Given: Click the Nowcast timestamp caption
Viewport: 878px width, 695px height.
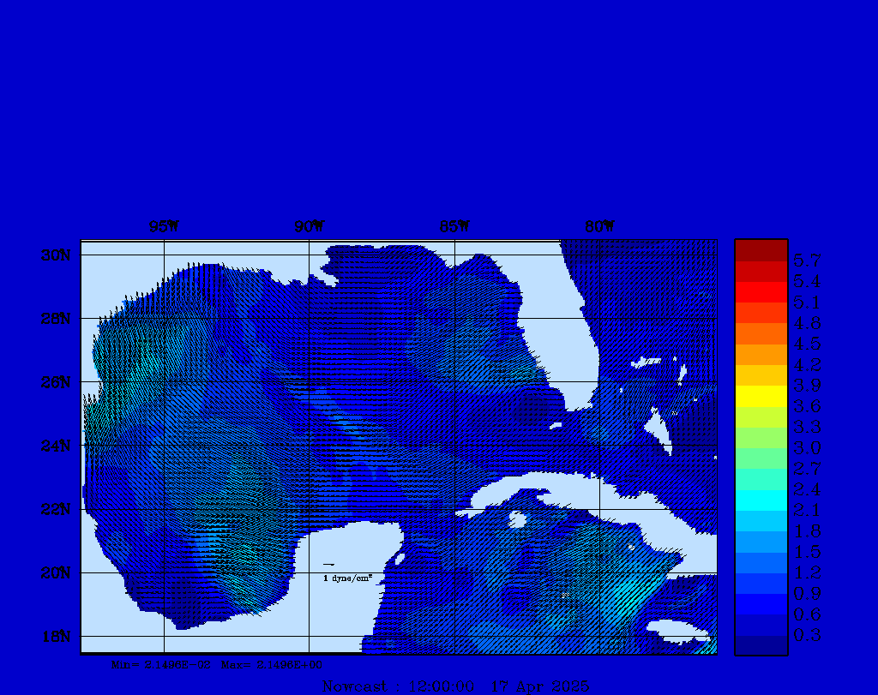Looking at the screenshot, I should [454, 686].
